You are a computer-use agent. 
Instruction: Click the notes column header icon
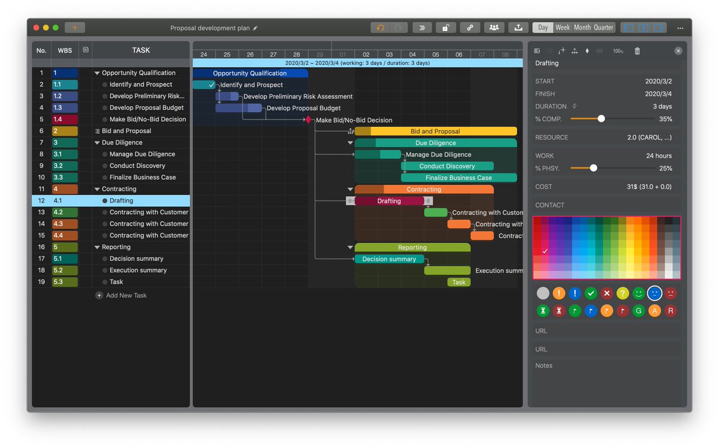click(86, 50)
